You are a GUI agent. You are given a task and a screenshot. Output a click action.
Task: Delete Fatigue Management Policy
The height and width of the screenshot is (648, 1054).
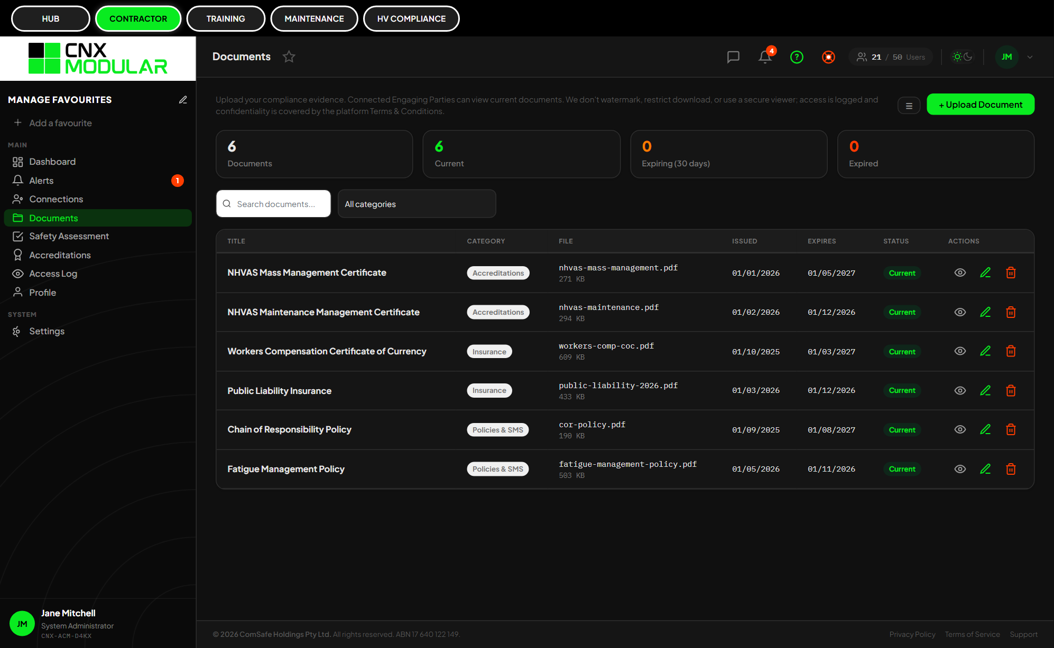pyautogui.click(x=1011, y=469)
